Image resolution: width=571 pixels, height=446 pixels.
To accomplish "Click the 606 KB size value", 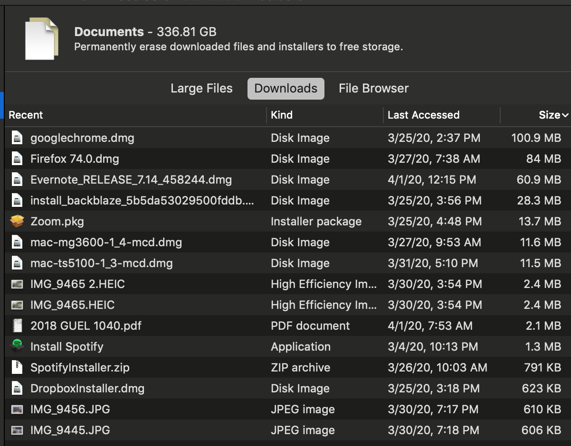I will click(541, 430).
